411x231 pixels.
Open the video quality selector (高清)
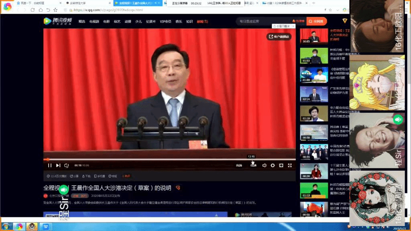coord(239,165)
